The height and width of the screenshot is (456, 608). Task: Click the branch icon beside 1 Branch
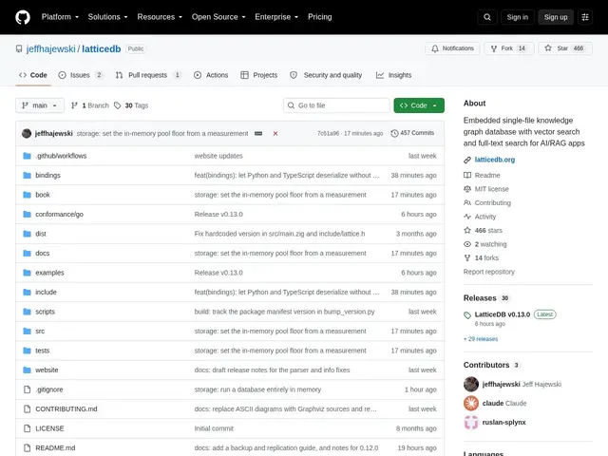[x=74, y=105]
